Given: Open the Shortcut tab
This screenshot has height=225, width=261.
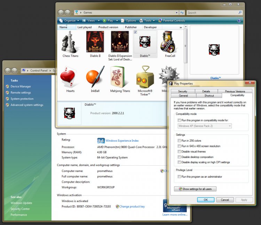Looking at the screenshot, I should (209, 95).
